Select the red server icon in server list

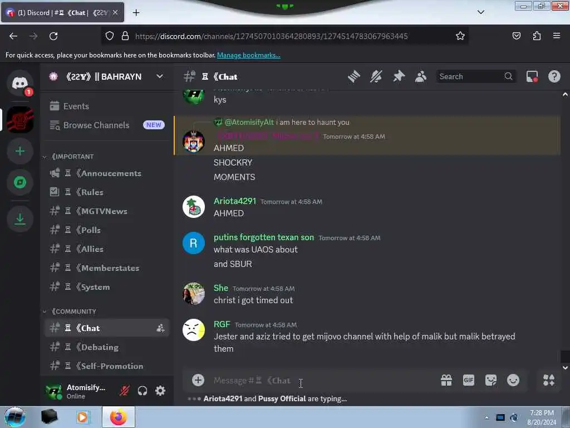(20, 119)
